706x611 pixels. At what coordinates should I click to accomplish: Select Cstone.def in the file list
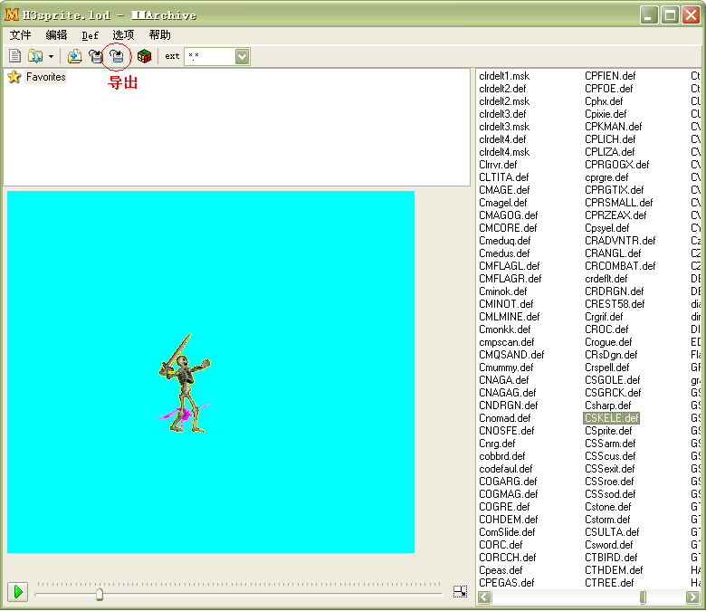point(608,507)
